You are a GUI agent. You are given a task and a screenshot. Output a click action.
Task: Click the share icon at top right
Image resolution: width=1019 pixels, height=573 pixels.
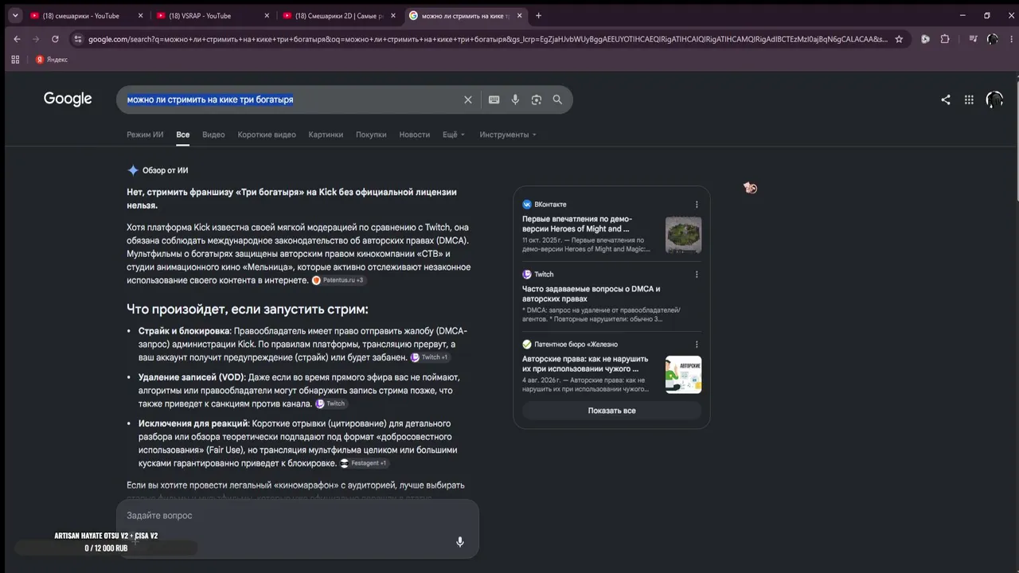[x=946, y=99]
